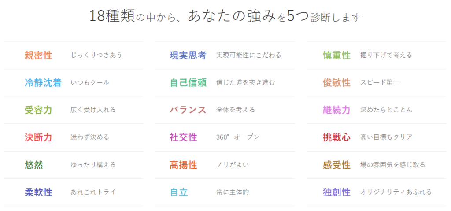Image resolution: width=451 pixels, height=211 pixels.
Task: Click the 現実思考 strength label
Action: (x=188, y=56)
